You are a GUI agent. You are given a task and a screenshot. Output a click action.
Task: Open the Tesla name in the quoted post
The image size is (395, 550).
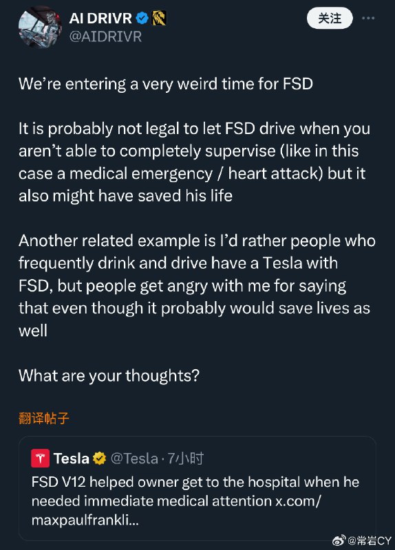coord(72,459)
